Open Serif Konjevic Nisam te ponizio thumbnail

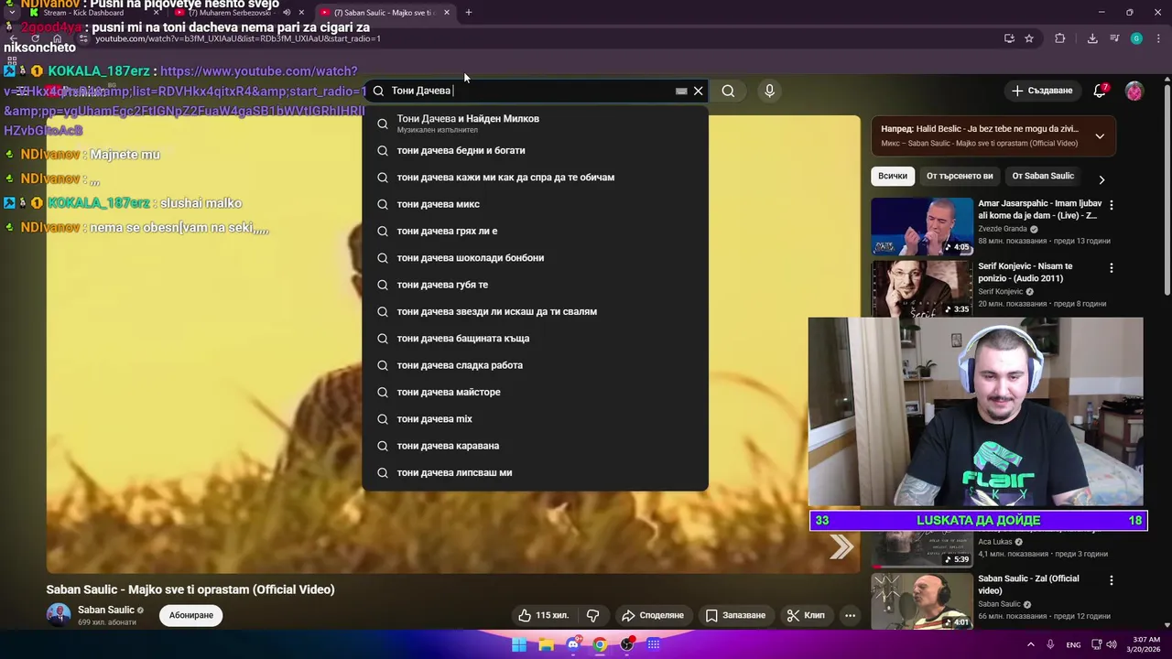(921, 288)
